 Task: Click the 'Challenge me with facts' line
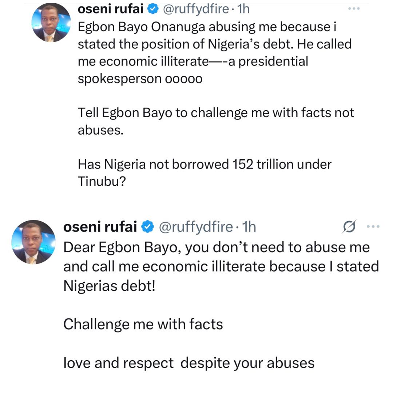click(x=143, y=324)
